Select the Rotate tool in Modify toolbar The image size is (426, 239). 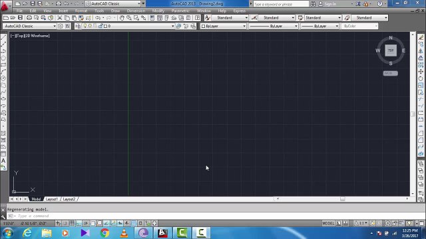click(x=421, y=78)
